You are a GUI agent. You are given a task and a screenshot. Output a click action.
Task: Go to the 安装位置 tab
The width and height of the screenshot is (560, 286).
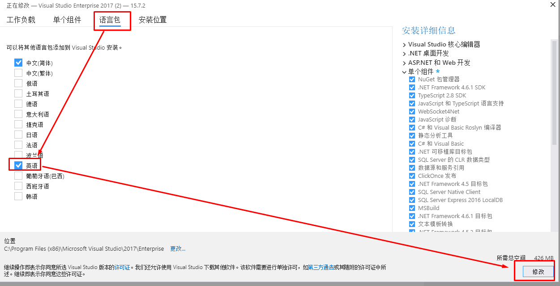(x=153, y=20)
